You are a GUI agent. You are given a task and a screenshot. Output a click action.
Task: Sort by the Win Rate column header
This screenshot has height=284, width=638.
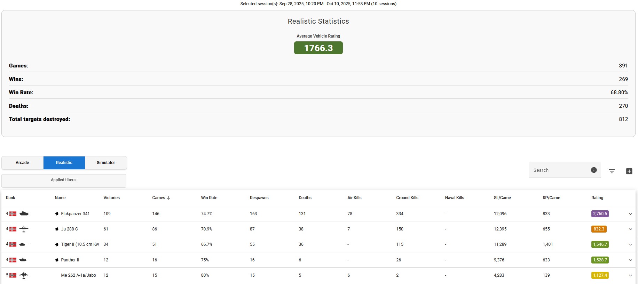(x=209, y=198)
